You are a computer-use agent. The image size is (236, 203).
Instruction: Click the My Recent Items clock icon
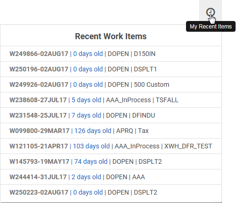coord(210,12)
